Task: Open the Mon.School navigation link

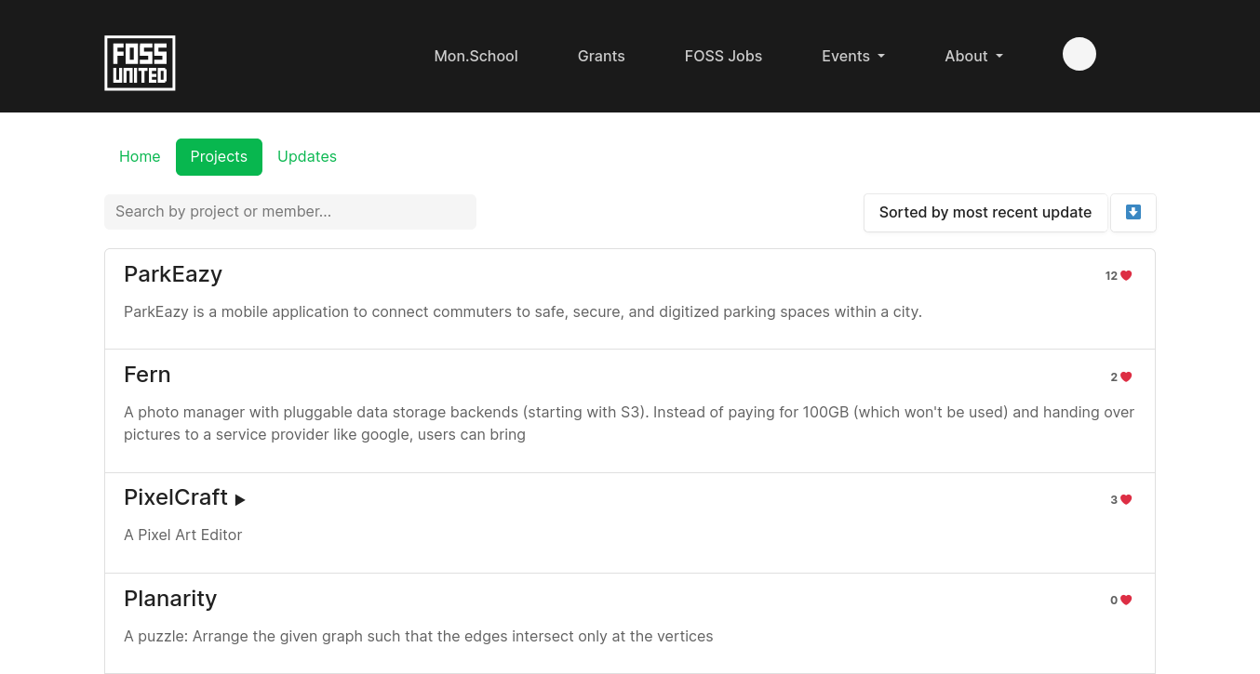Action: (x=476, y=56)
